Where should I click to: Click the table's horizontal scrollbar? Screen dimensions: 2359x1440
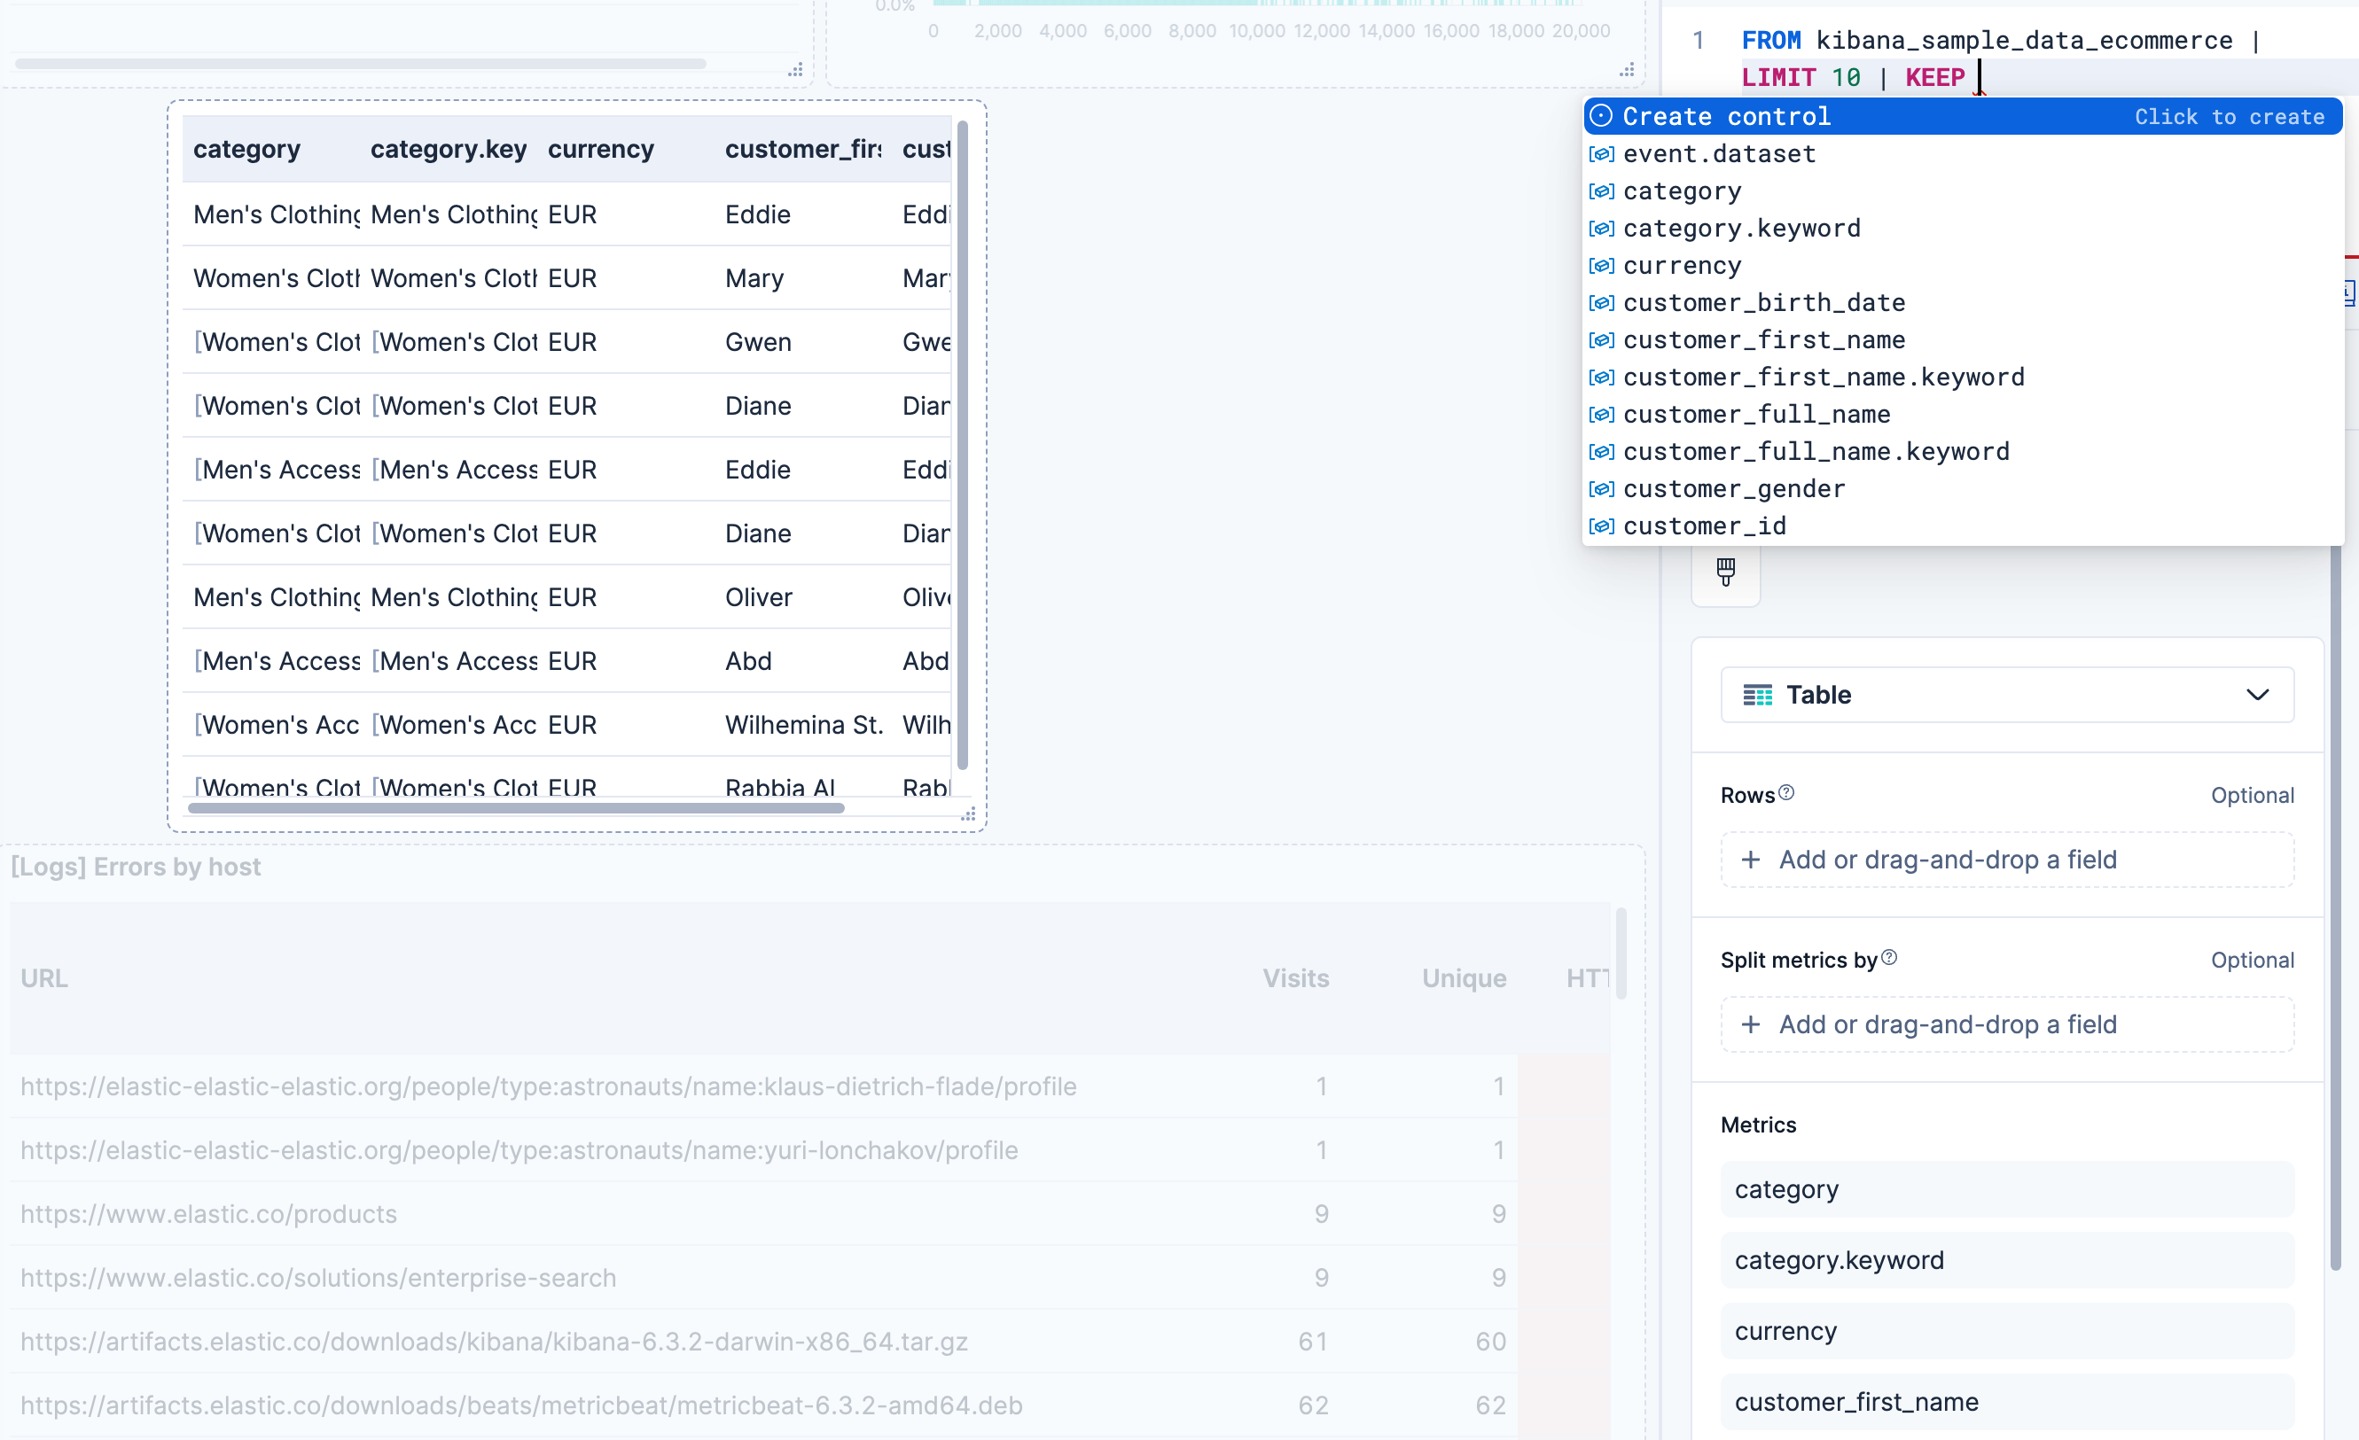516,808
